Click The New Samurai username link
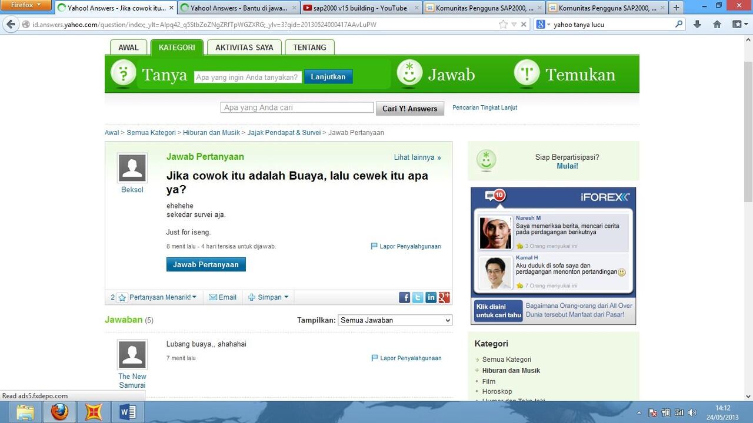753x423 pixels. tap(132, 381)
